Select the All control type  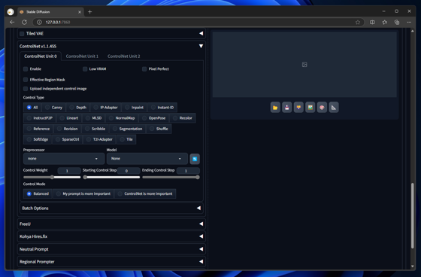(x=32, y=108)
